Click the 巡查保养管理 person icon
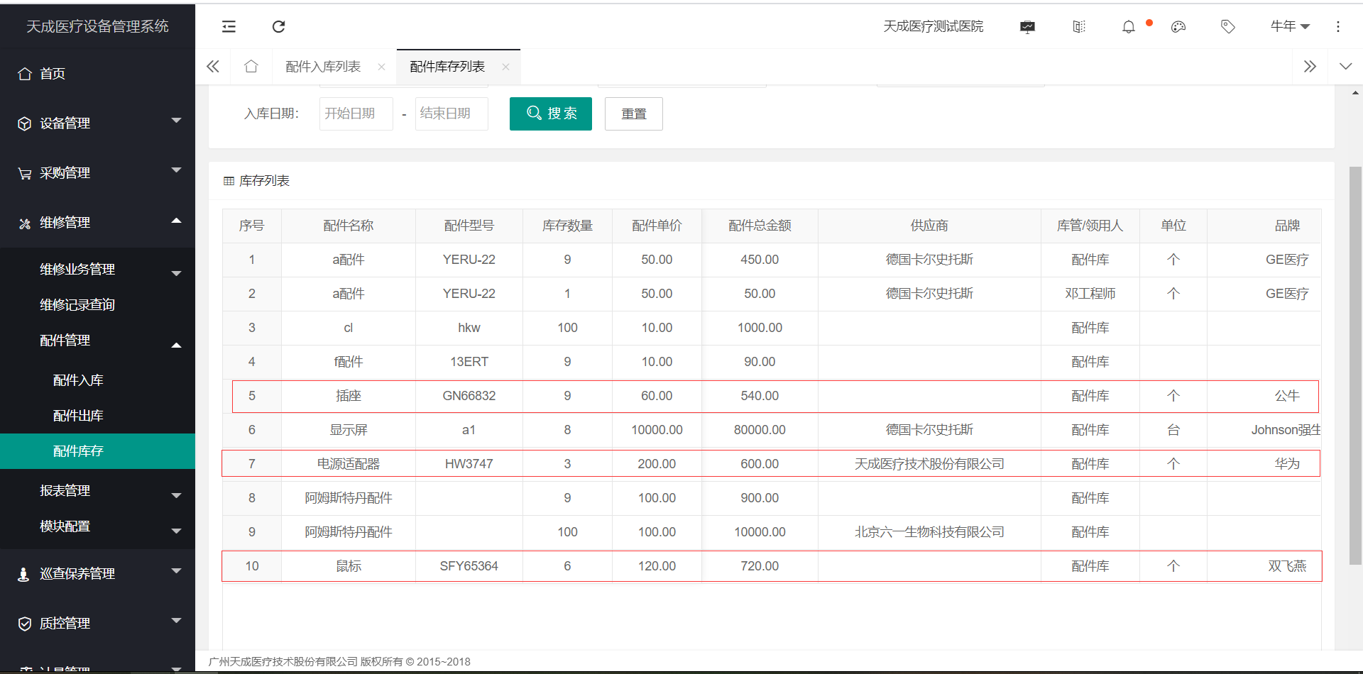This screenshot has height=674, width=1363. (23, 574)
